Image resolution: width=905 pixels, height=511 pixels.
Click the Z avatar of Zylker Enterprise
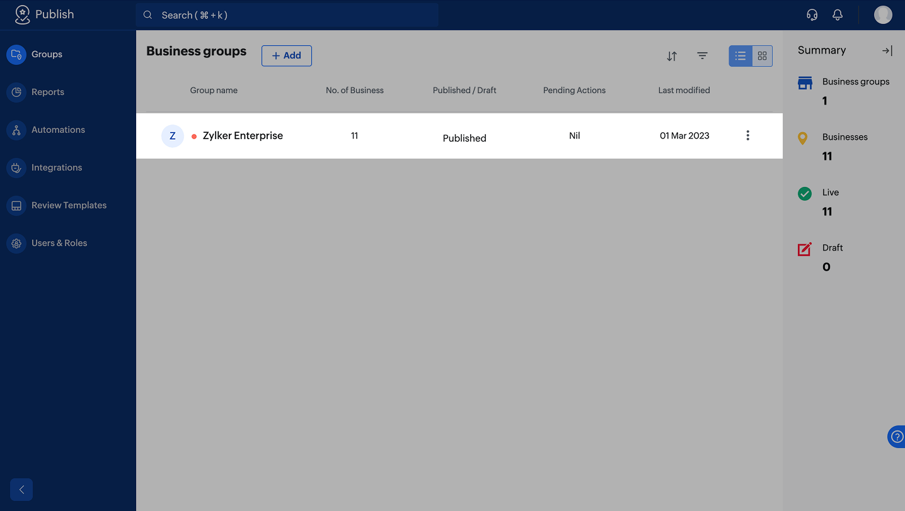click(x=173, y=136)
